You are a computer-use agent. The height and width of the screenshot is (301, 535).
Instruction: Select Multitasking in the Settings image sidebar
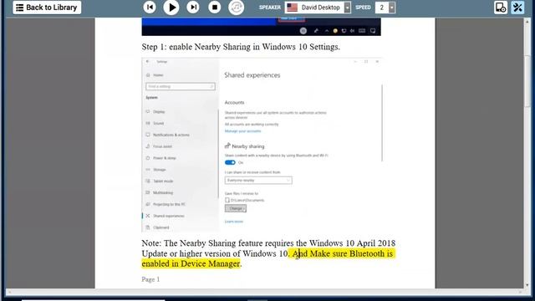click(163, 193)
